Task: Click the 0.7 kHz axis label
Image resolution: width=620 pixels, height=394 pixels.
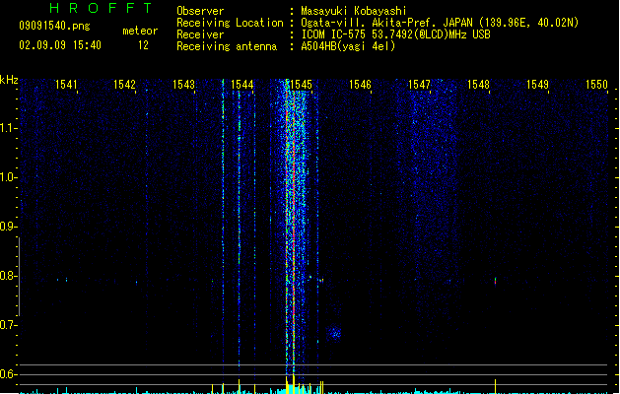Action: click(x=8, y=325)
